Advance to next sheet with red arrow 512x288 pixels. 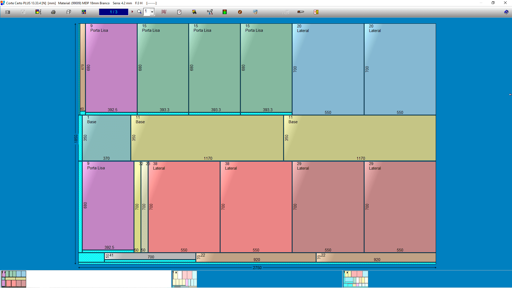tap(132, 12)
